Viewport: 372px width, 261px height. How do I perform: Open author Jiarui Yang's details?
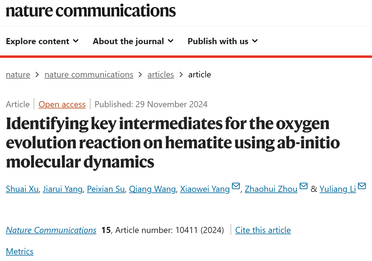tap(63, 189)
